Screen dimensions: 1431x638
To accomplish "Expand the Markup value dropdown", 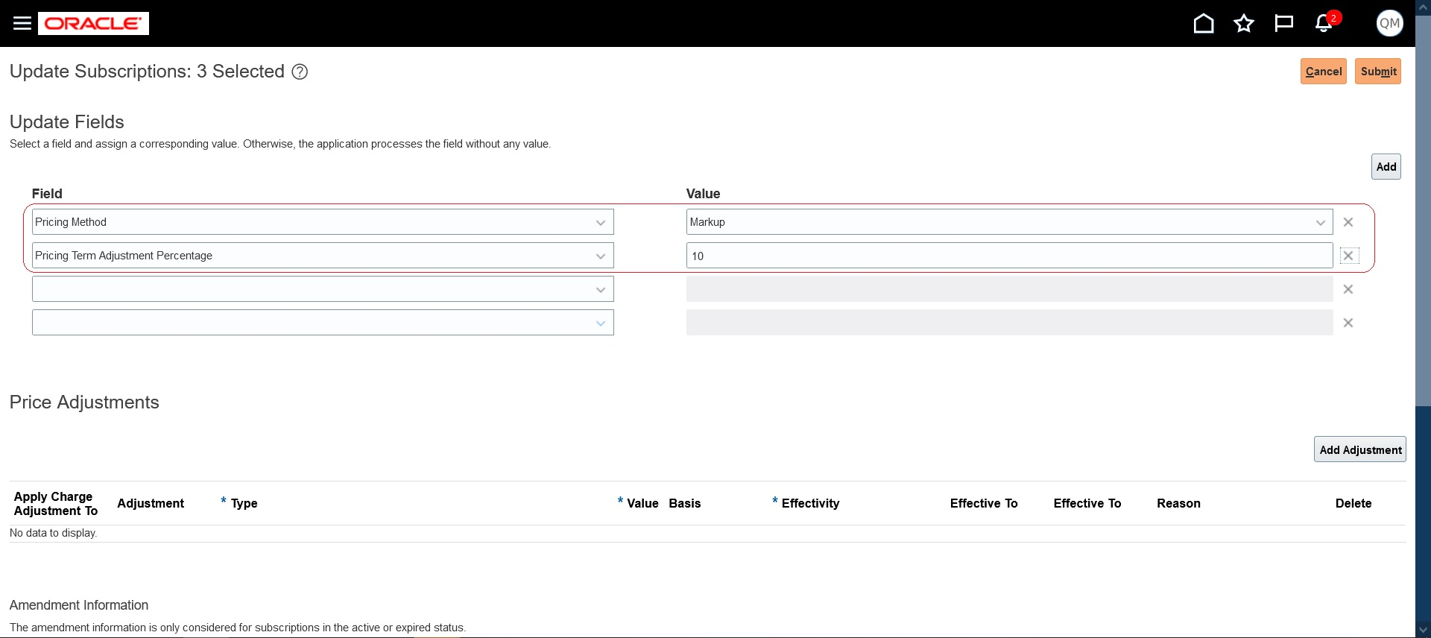I will point(1321,222).
